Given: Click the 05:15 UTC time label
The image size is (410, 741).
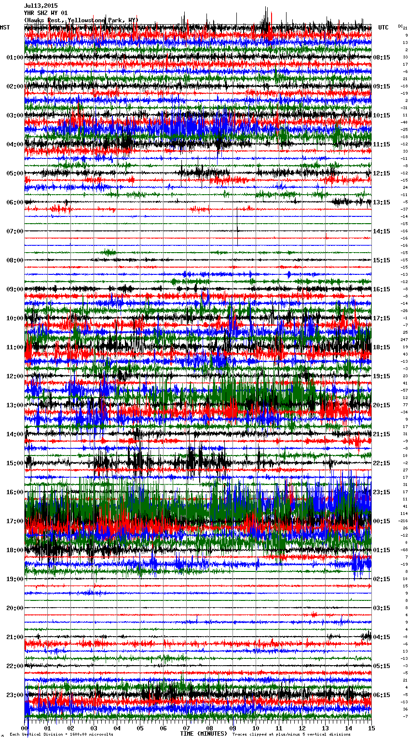Looking at the screenshot, I should click(382, 666).
